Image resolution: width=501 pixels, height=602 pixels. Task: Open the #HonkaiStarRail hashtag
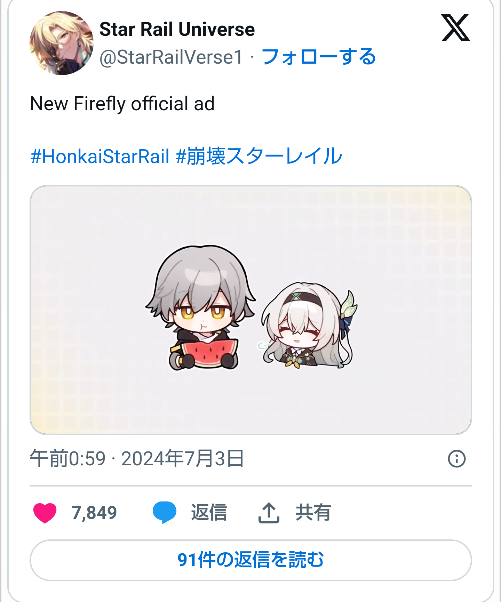[100, 156]
